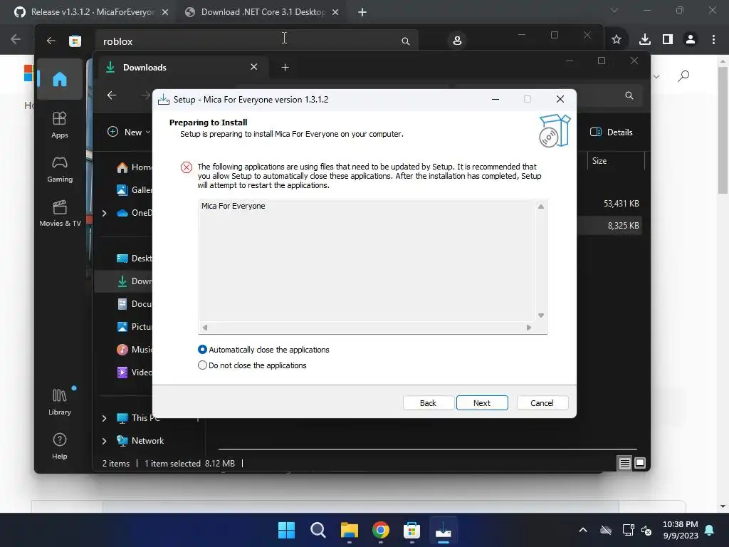Add new tab in File Explorer

pos(285,68)
